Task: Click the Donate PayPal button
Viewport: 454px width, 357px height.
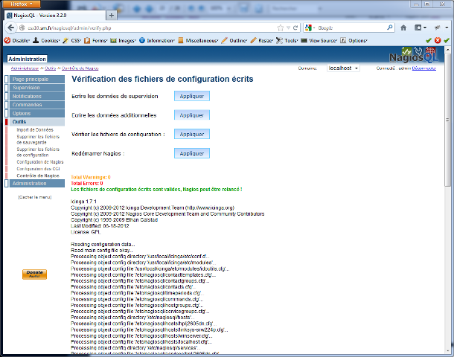Action: (x=34, y=274)
